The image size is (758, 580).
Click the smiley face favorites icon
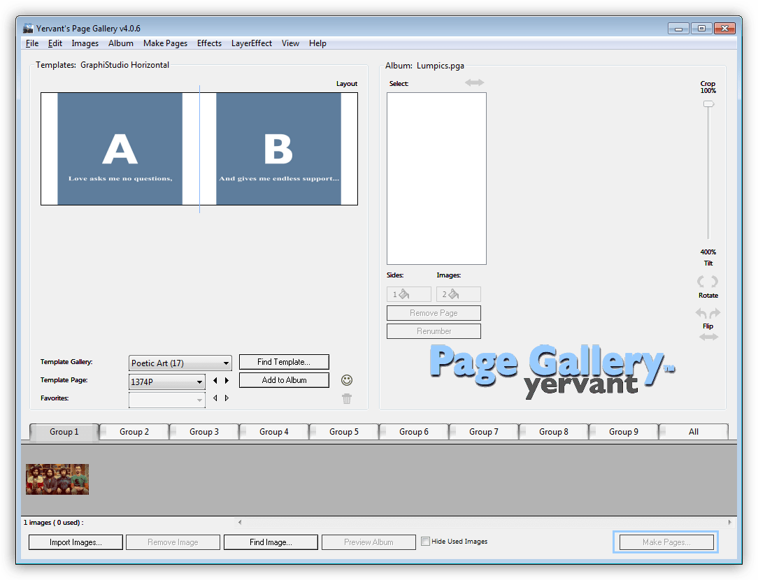(x=347, y=380)
